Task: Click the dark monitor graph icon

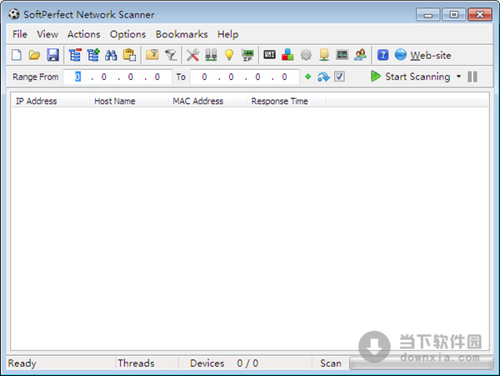Action: tap(342, 55)
